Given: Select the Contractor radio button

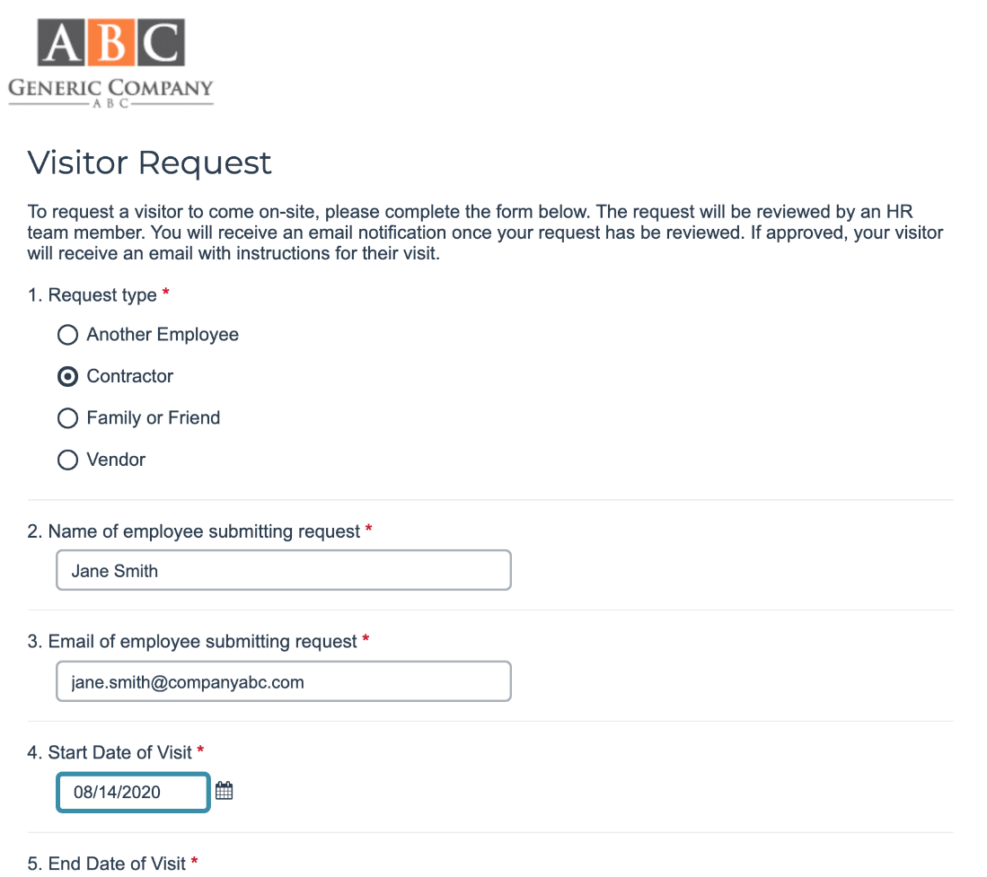Looking at the screenshot, I should [67, 377].
